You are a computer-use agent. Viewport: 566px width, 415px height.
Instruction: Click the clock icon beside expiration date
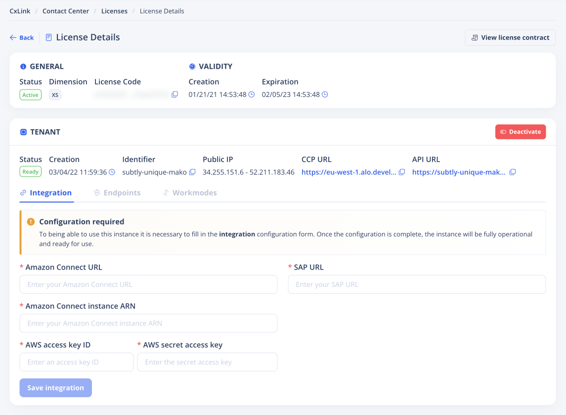click(x=325, y=94)
